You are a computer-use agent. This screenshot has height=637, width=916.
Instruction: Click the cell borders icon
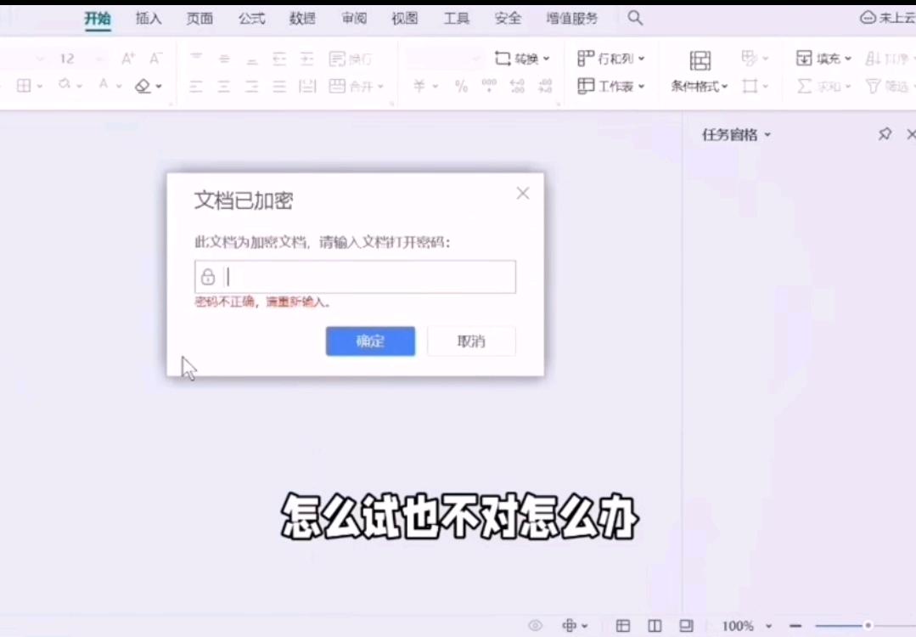(24, 86)
